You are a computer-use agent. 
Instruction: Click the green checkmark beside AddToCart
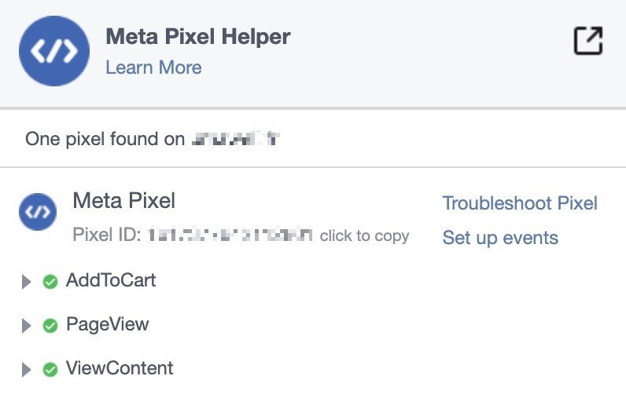[x=50, y=282]
